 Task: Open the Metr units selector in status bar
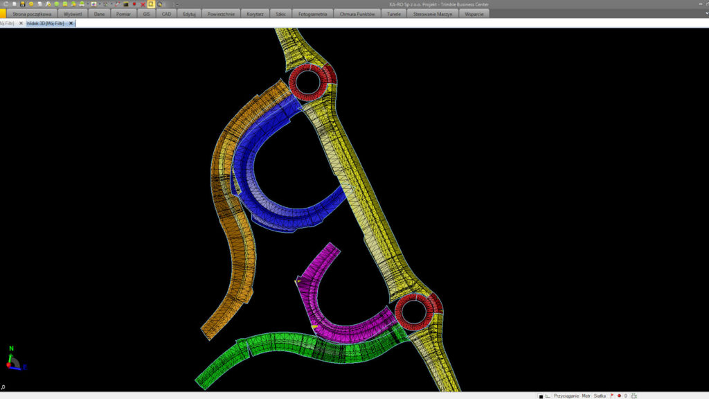(x=586, y=396)
